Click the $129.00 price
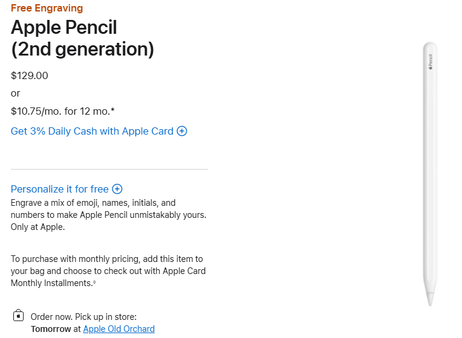Viewport: 462px width, 338px height. 30,75
